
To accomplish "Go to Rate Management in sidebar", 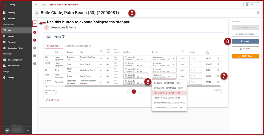I will pyautogui.click(x=14, y=60).
